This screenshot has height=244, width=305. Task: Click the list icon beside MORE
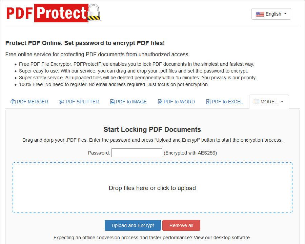tap(257, 102)
